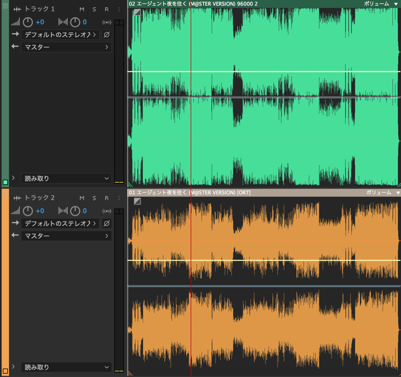Viewport: 401px width, 377px height.
Task: Click Track 2 level meter
Action: point(119,290)
